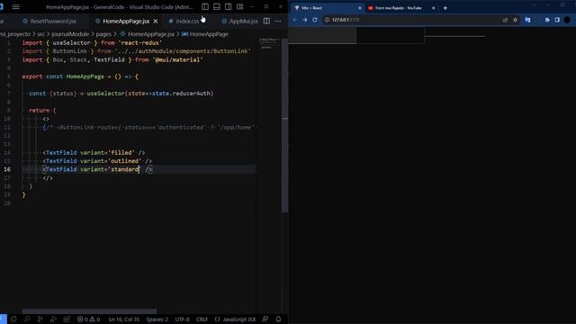Close the Vite + React browser tab

360,8
